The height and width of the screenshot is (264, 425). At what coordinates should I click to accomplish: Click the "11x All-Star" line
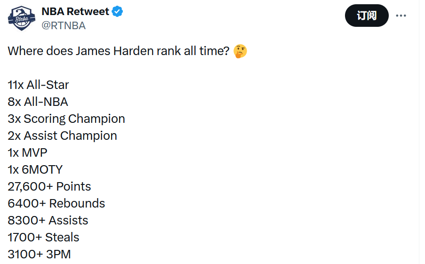(x=38, y=85)
